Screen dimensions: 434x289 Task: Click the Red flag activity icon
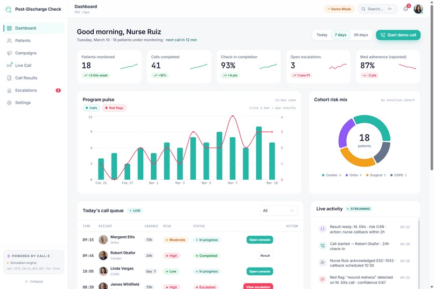[323, 279]
